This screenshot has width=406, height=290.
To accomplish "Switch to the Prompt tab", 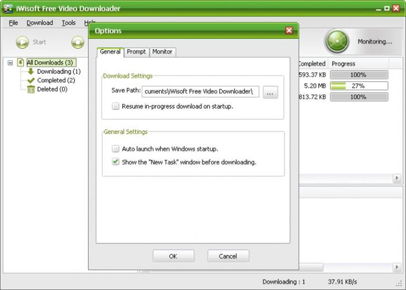I will point(137,52).
